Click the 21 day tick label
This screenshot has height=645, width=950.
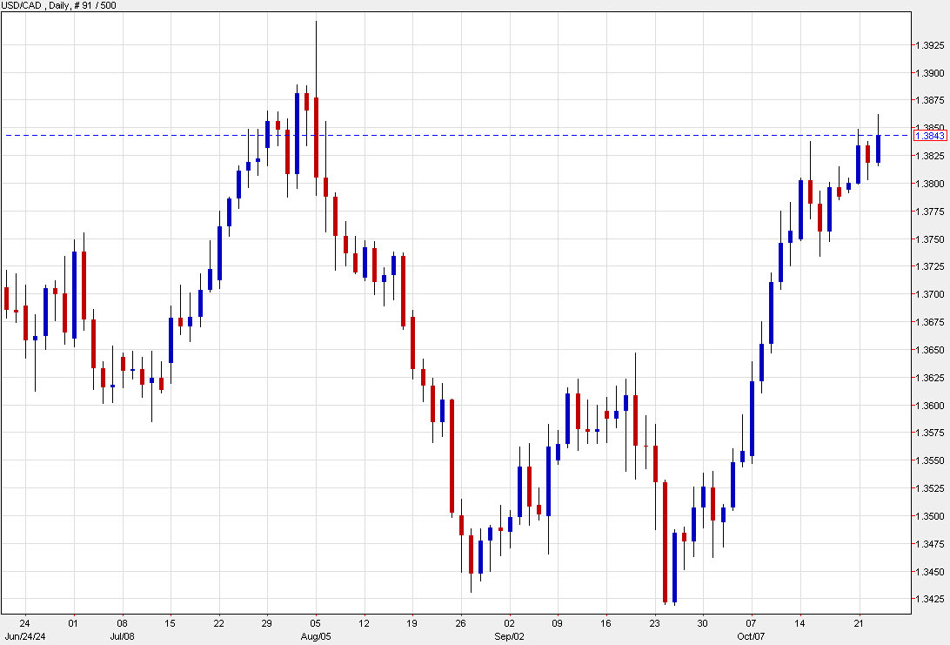coord(859,623)
